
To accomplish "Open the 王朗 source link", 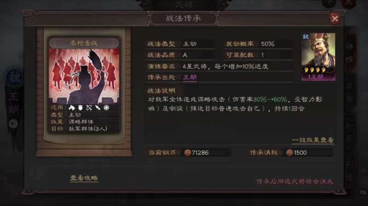I will point(190,77).
